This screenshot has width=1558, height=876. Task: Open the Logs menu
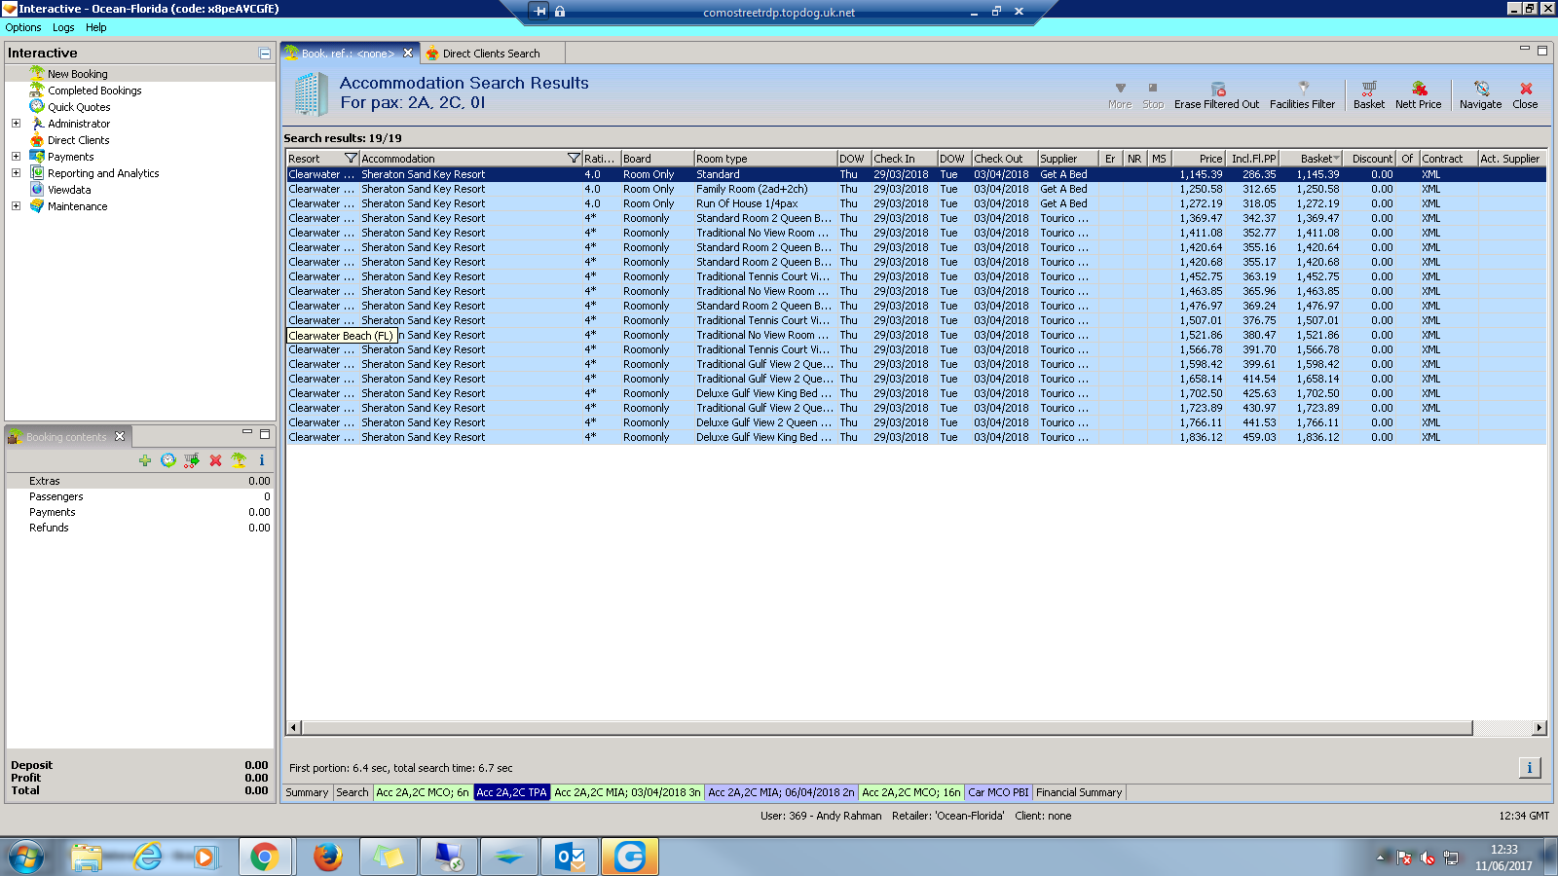[x=63, y=27]
